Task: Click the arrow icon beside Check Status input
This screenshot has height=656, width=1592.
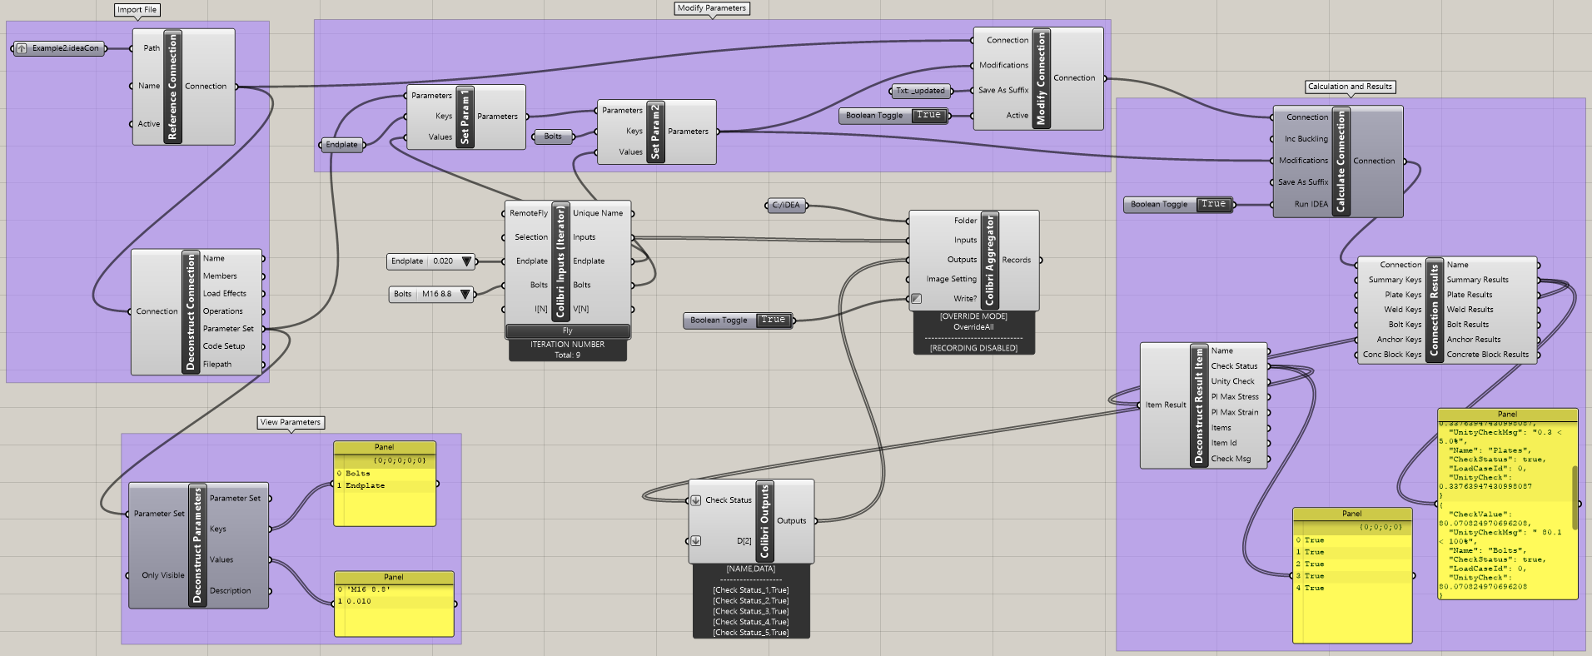Action: click(x=696, y=500)
